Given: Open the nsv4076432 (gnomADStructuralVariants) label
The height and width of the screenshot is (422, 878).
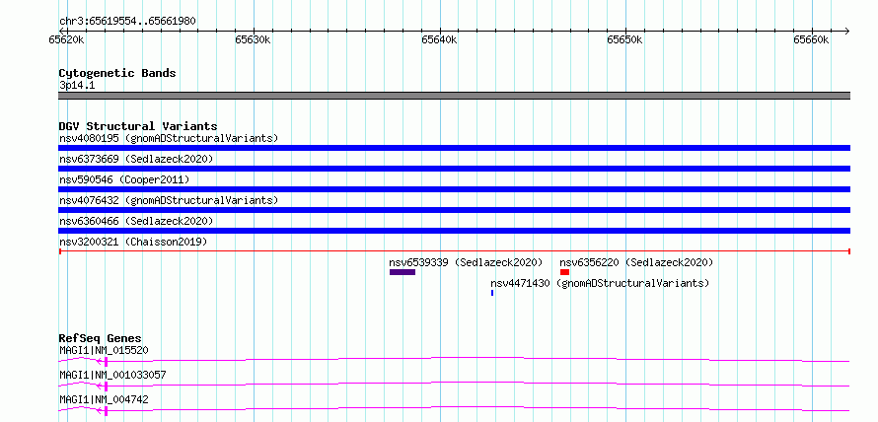Looking at the screenshot, I should (x=169, y=200).
